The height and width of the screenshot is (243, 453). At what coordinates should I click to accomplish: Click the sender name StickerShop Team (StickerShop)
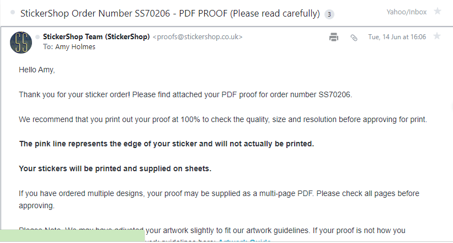[x=96, y=37]
